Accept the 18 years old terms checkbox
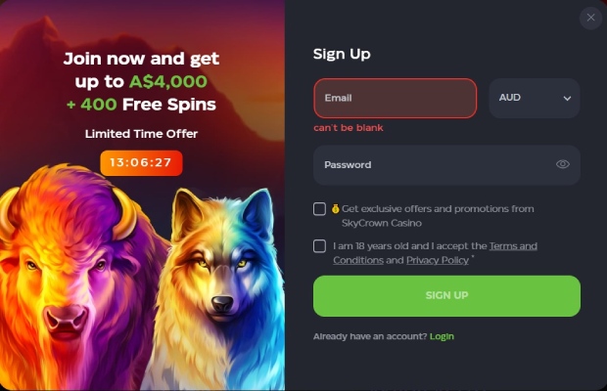607x391 pixels. tap(319, 246)
